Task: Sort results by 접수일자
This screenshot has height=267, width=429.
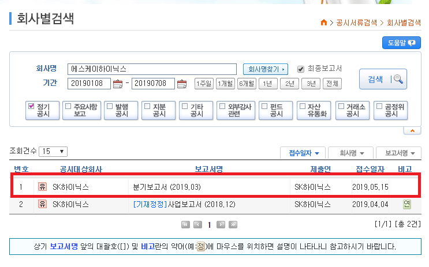Action: point(303,153)
